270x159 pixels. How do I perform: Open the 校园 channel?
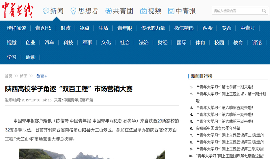coord(219,43)
